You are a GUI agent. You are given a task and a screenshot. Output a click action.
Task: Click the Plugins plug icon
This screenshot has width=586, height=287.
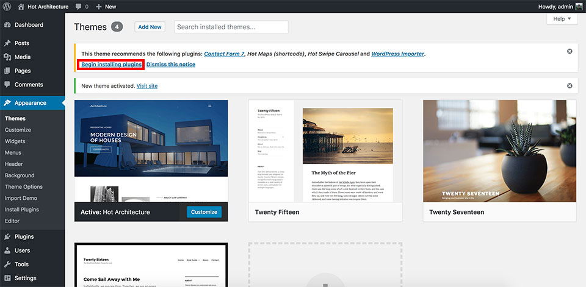pos(7,236)
